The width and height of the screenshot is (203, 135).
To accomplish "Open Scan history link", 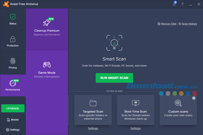I will [x=189, y=24].
